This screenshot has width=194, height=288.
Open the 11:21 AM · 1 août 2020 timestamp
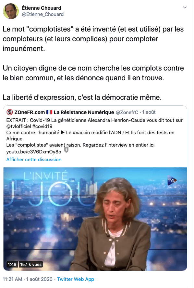[28, 279]
